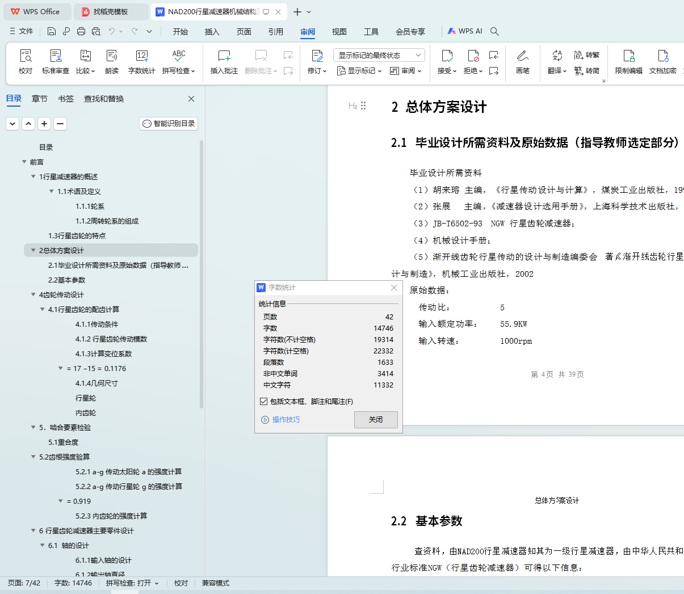The height and width of the screenshot is (594, 684).
Task: Convert text with 转简 button
Action: point(587,71)
